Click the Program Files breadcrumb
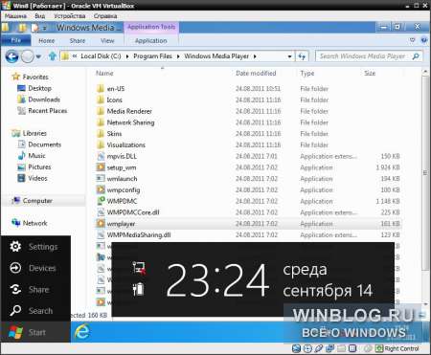The image size is (431, 355). pyautogui.click(x=152, y=56)
